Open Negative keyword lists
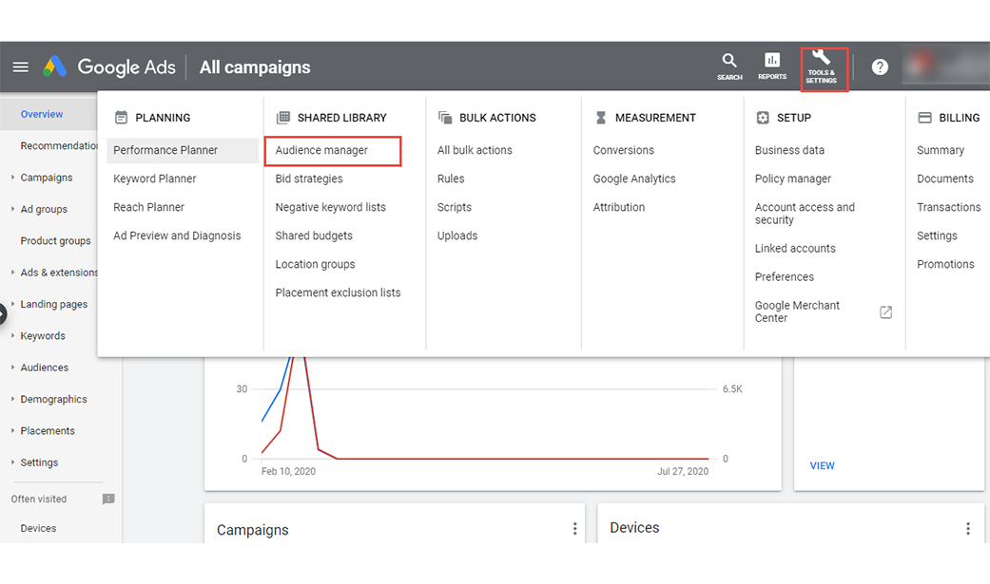 (330, 207)
